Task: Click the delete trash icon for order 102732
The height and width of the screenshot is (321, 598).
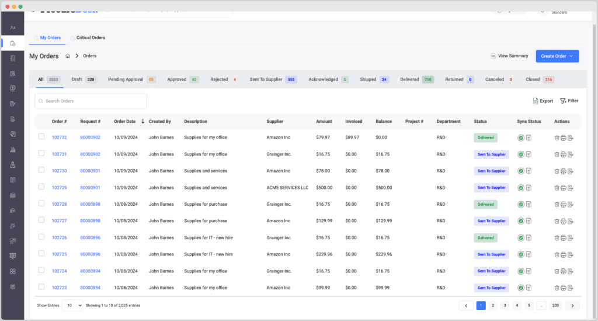Action: point(557,138)
